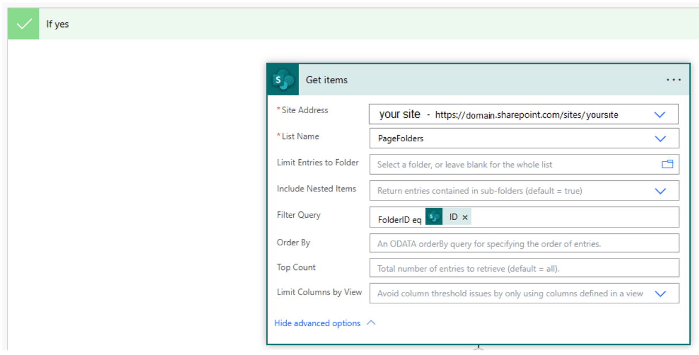Screen dimensions: 699x355
Task: Open the Get items ellipsis menu
Action: [673, 80]
